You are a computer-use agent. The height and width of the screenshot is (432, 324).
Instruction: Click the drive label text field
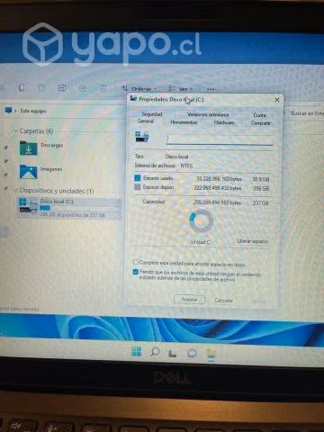[220, 139]
